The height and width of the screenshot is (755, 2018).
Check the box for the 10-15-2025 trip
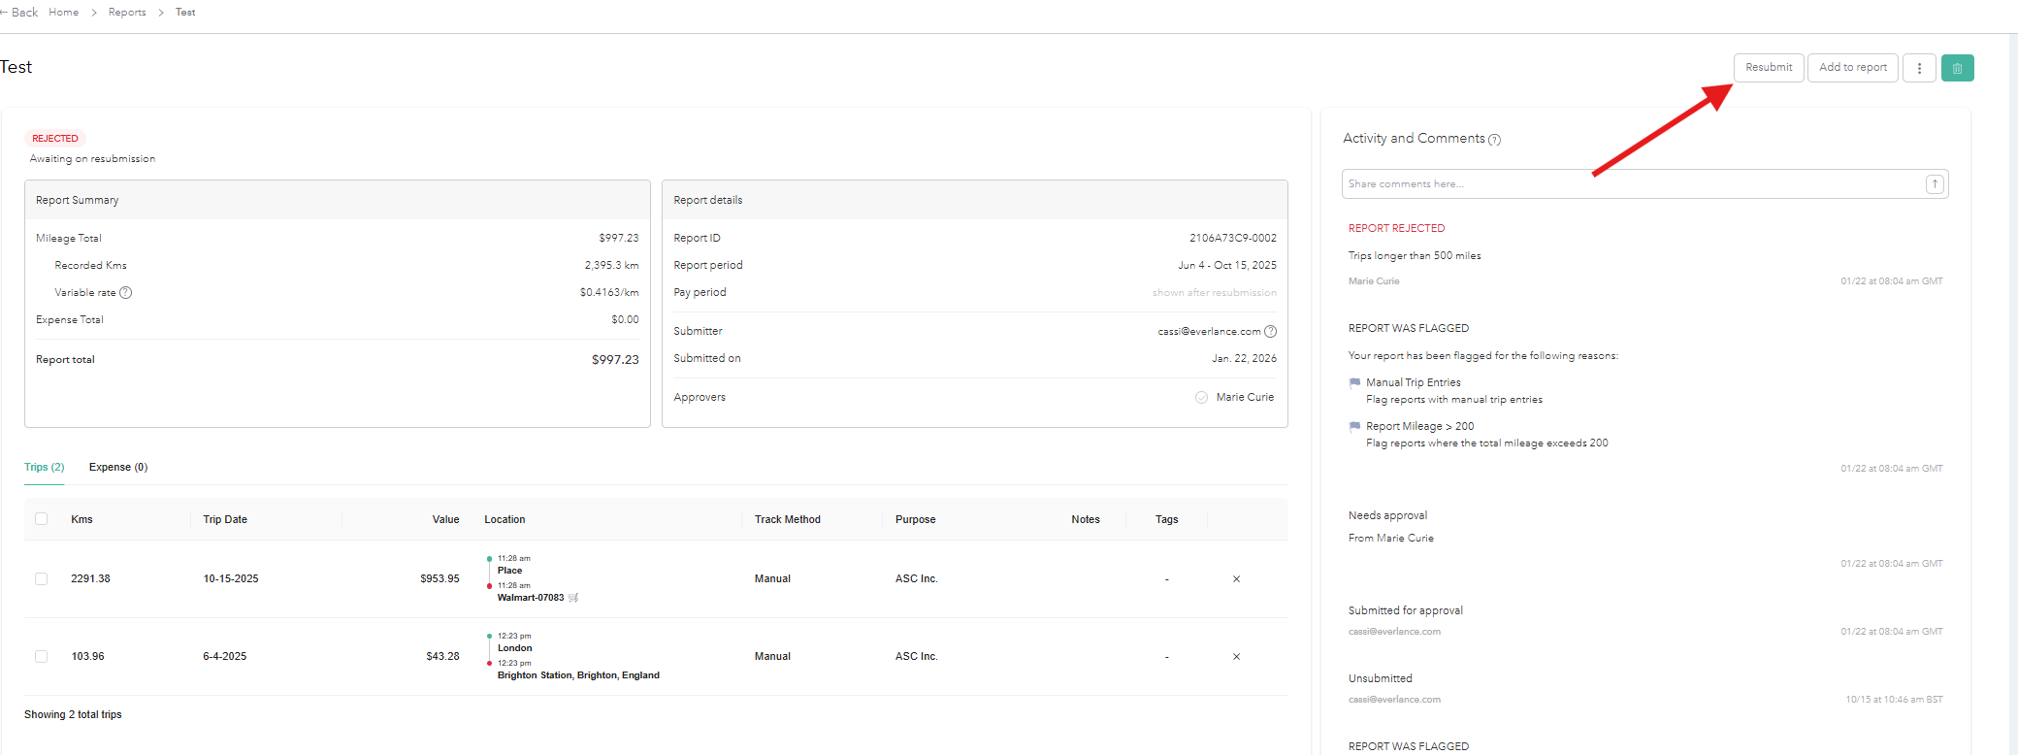tap(41, 579)
